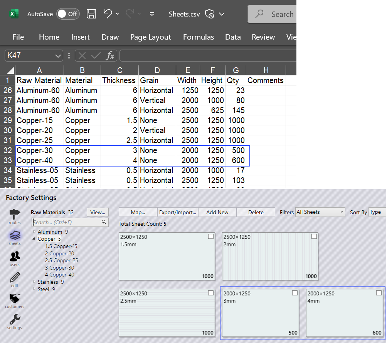Check the 2500×1250 1.5mm sheet checkbox

point(211,236)
